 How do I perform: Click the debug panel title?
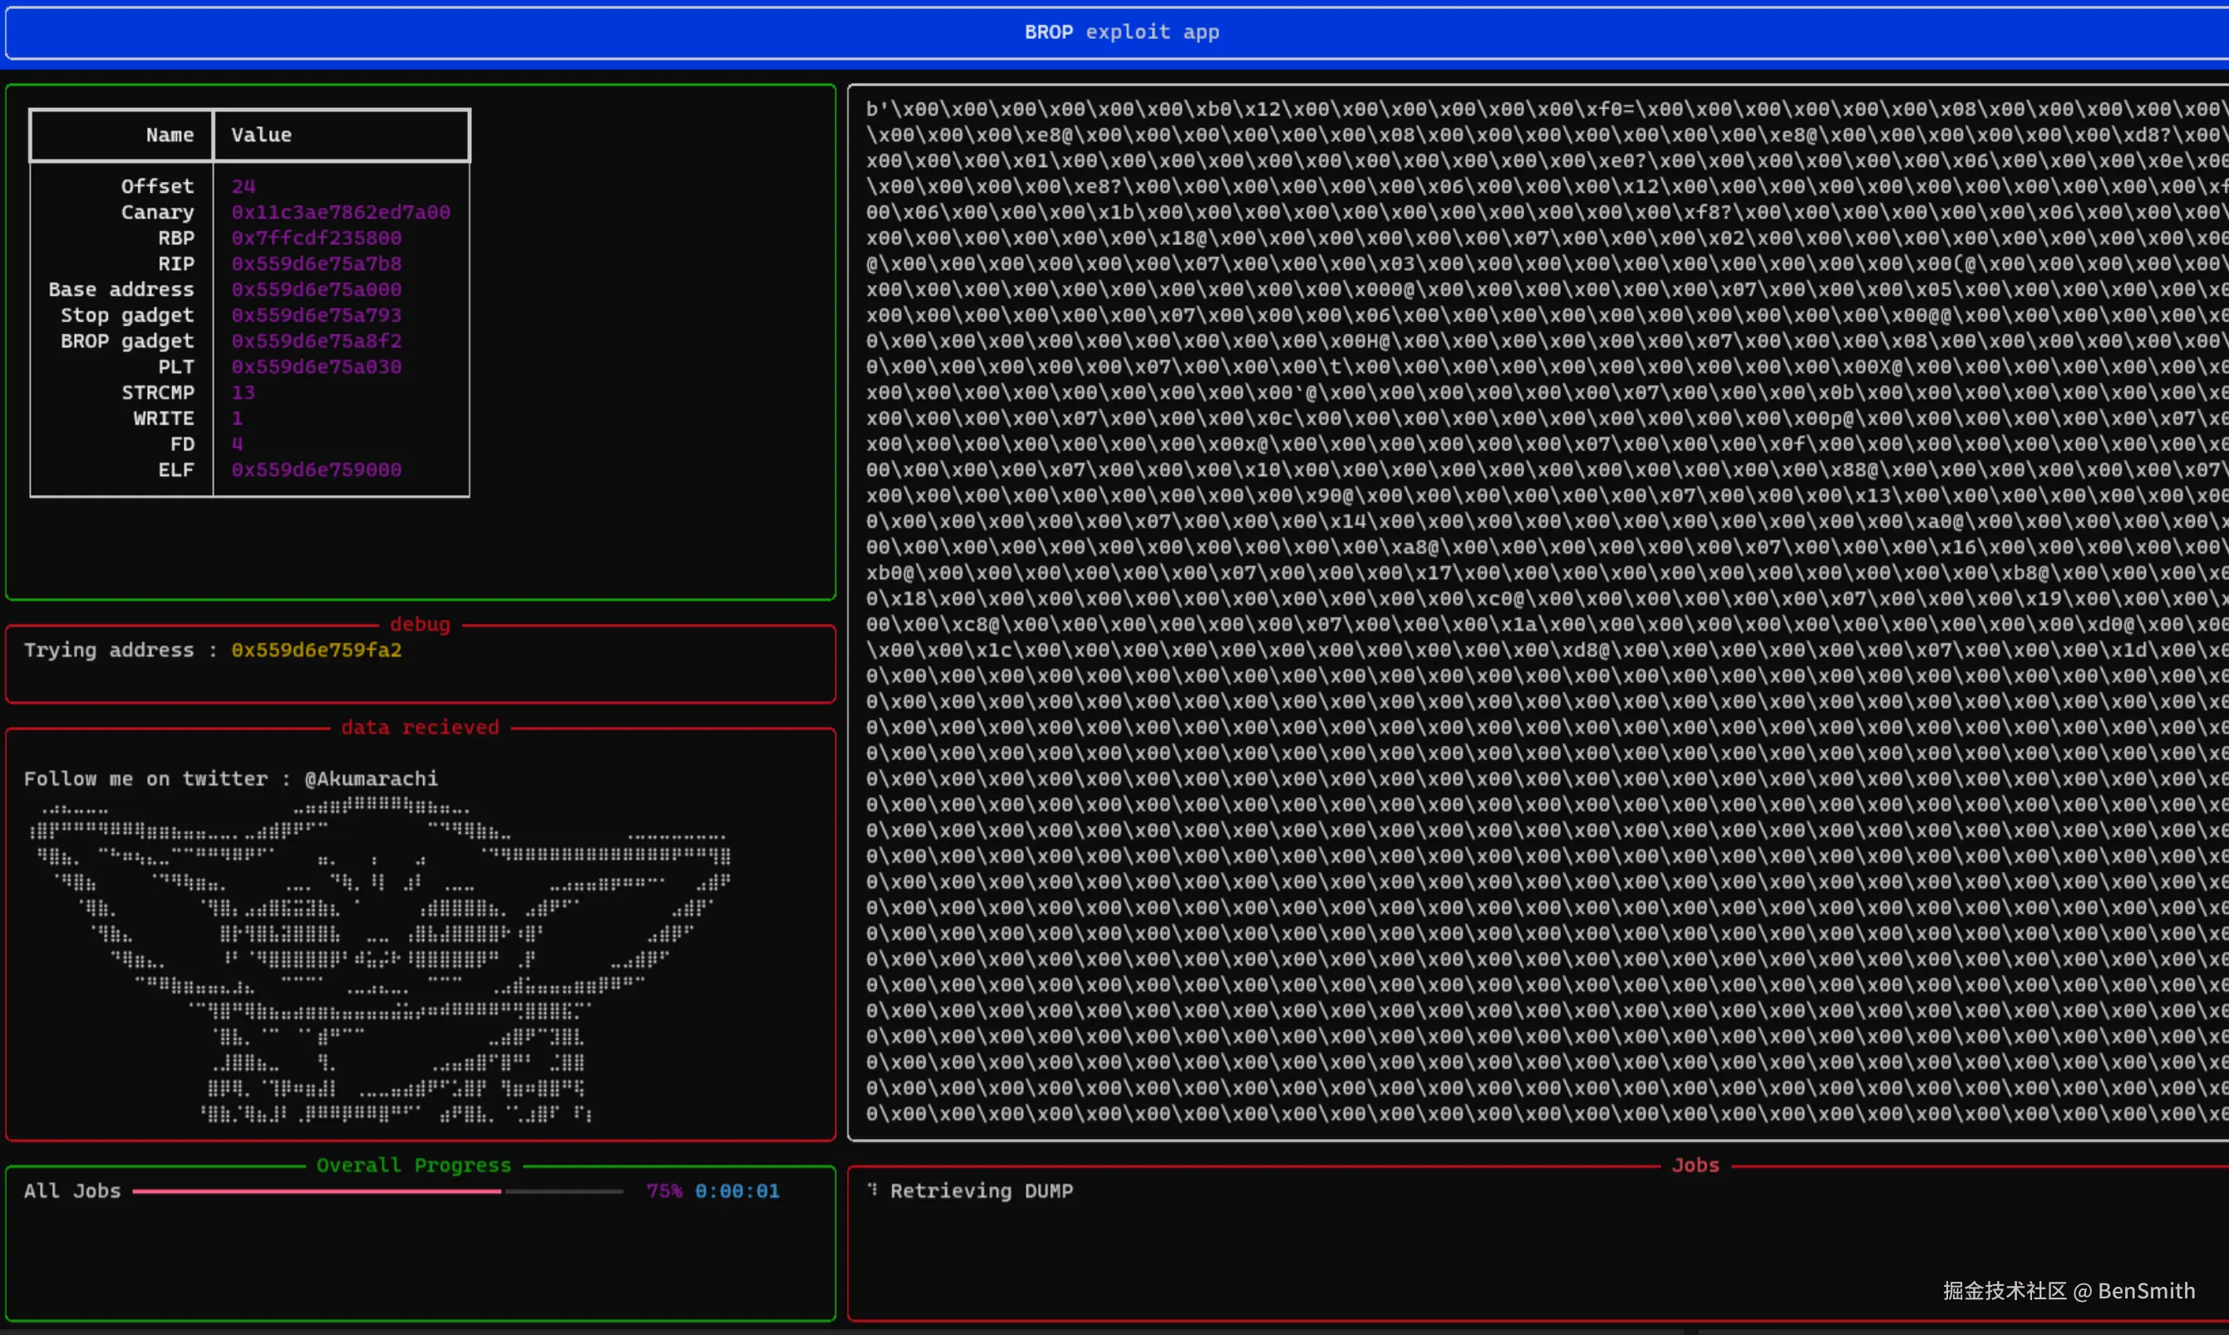[x=420, y=625]
